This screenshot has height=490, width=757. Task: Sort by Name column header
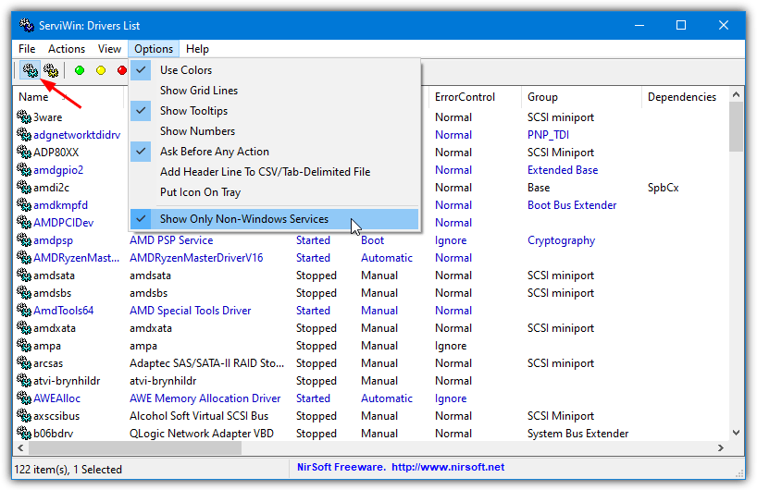68,97
